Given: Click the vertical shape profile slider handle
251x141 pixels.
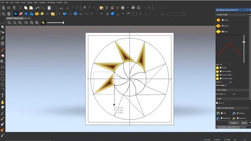Looking at the screenshot, I should point(244,42).
